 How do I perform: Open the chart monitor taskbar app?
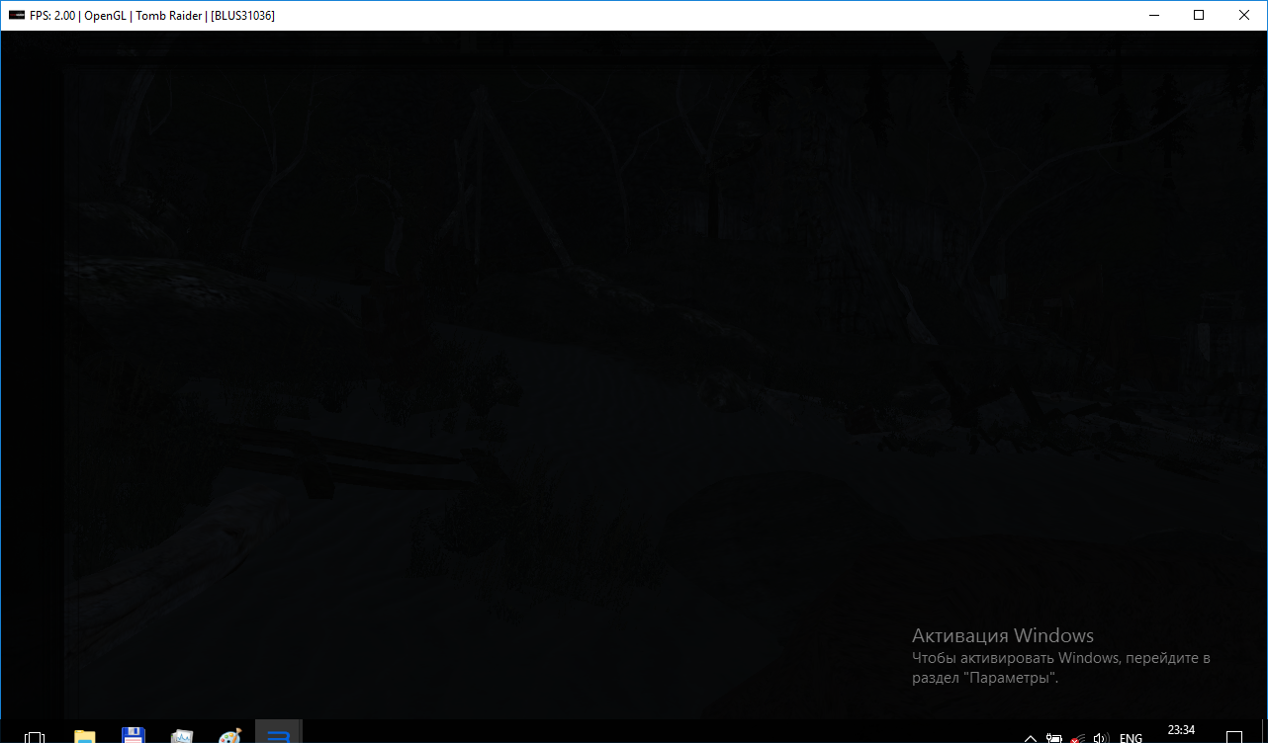coord(182,736)
